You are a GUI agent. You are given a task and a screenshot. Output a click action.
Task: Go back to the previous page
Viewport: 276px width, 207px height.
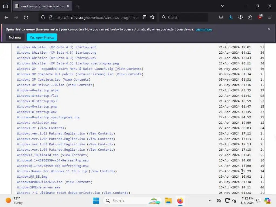point(6,18)
